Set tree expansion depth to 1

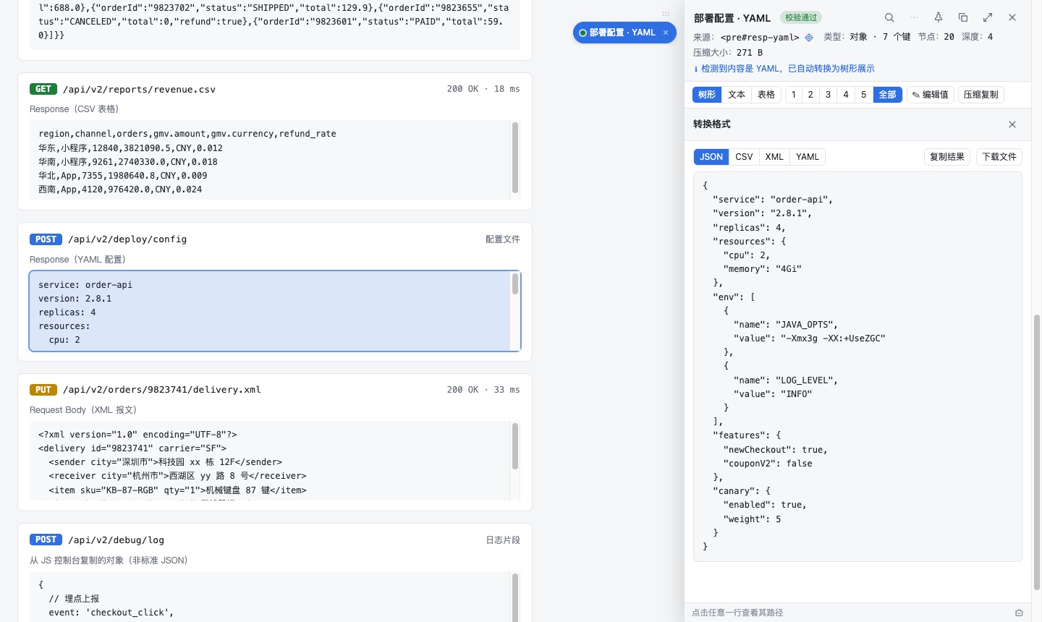click(794, 95)
